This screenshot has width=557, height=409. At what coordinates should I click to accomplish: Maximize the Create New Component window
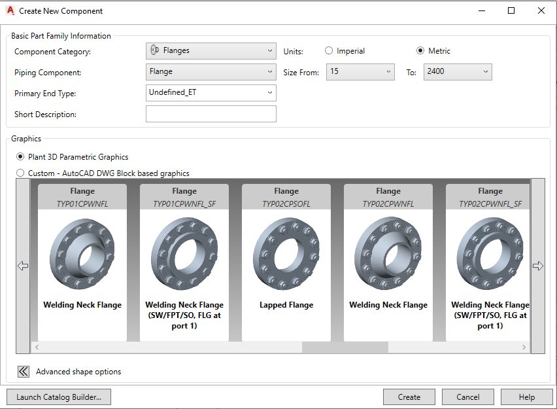[511, 10]
